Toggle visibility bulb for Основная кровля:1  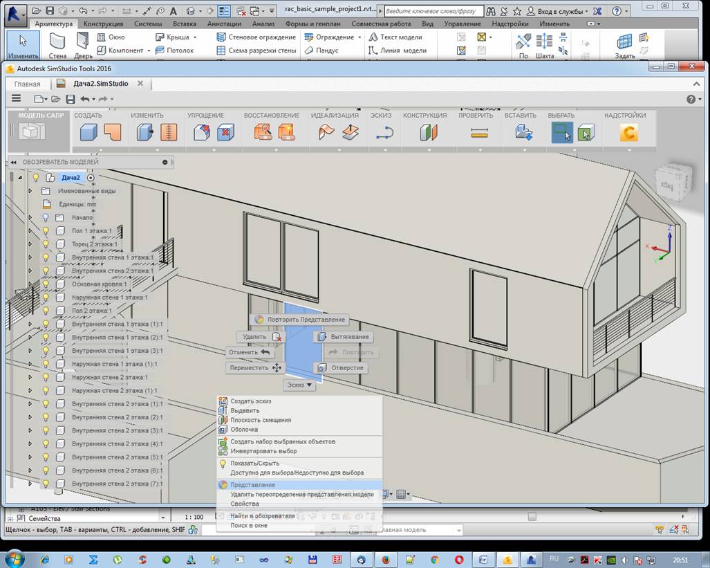click(x=46, y=284)
